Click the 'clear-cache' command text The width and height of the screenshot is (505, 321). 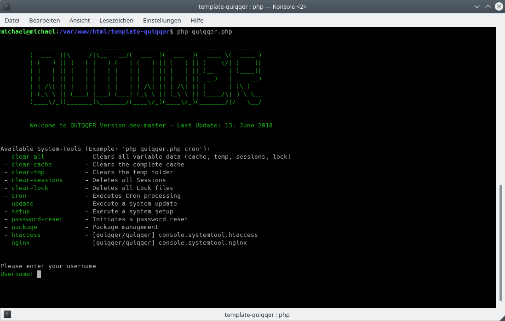click(31, 165)
